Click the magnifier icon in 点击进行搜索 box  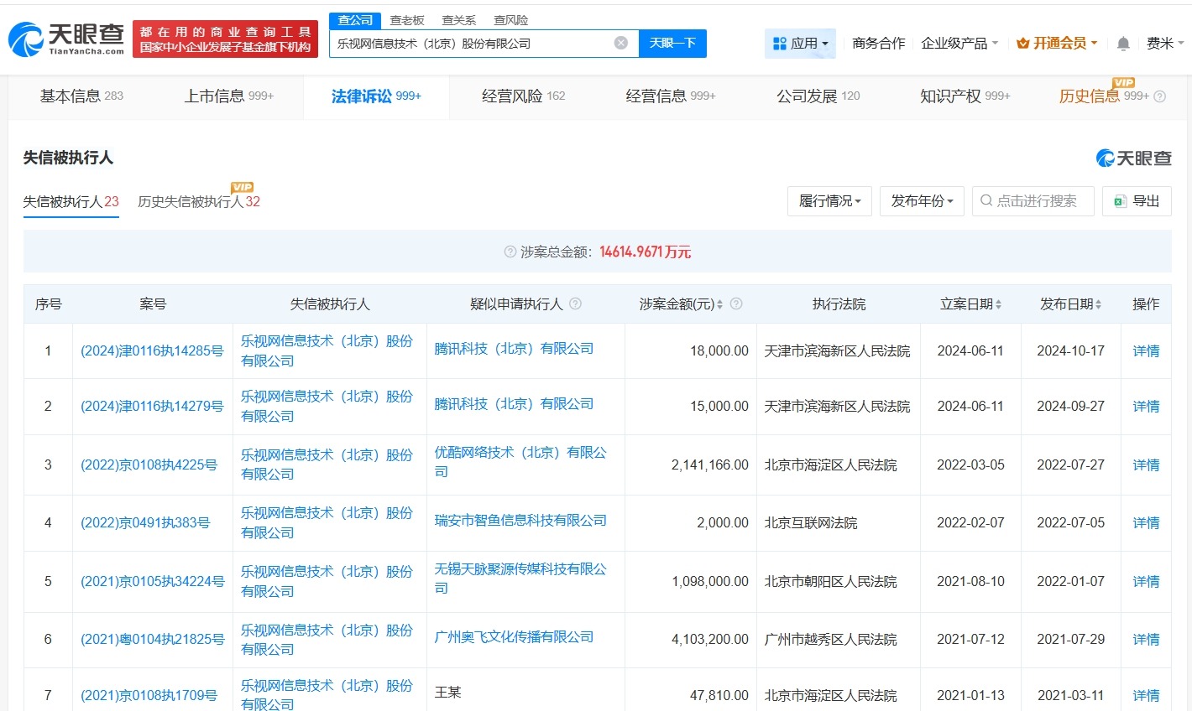(x=985, y=200)
